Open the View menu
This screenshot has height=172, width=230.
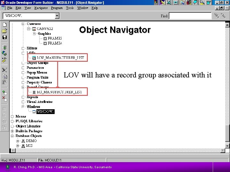pyautogui.click(x=28, y=8)
